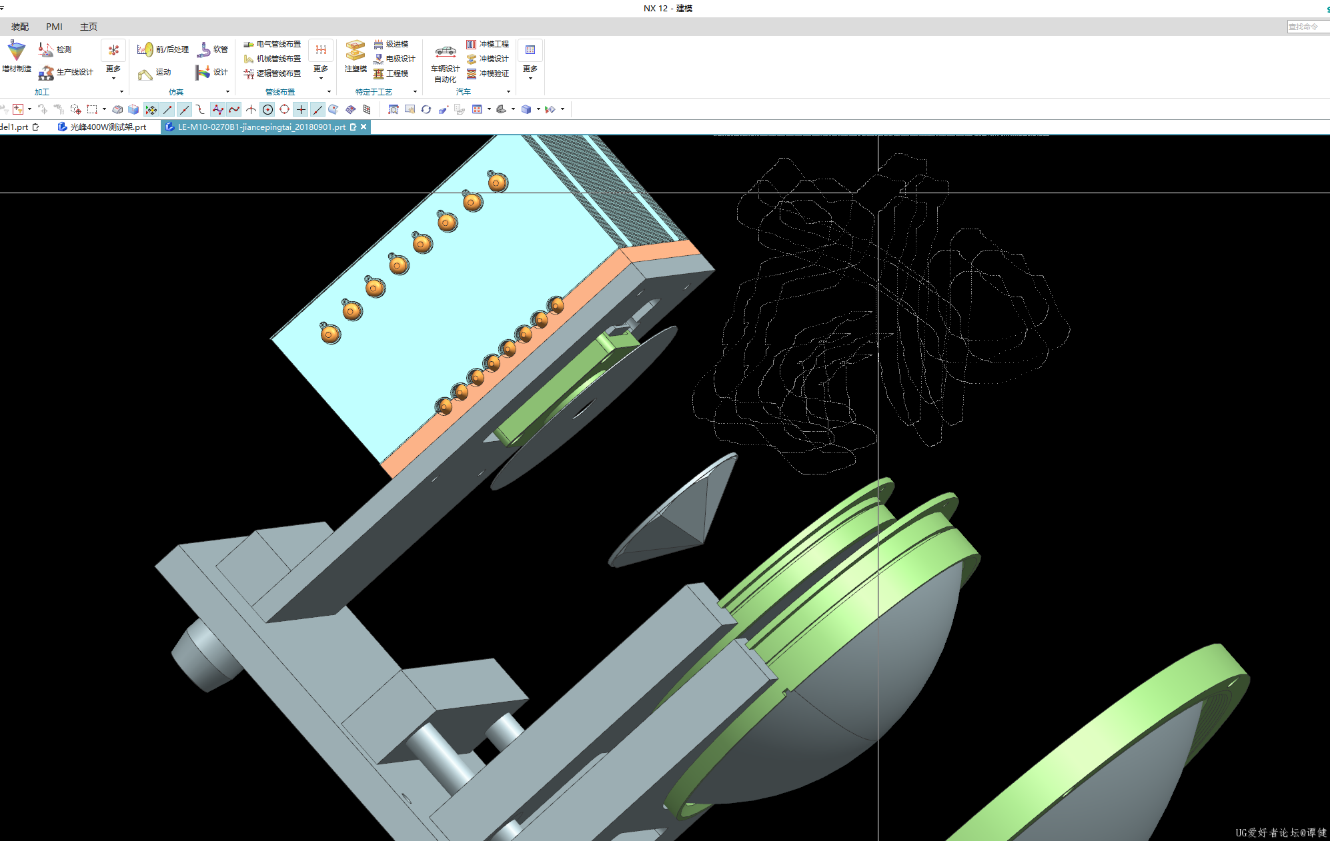Expand the 仿真 group options arrow
Screen dimensions: 1330x841
(x=227, y=92)
